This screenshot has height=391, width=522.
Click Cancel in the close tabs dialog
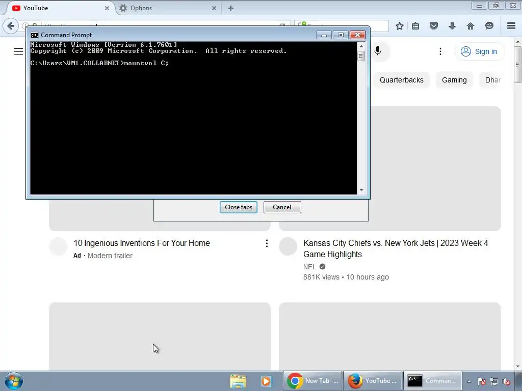282,207
